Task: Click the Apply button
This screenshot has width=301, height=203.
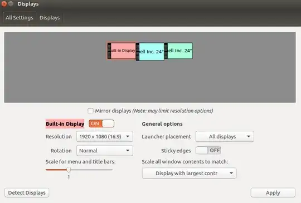Action: click(x=273, y=192)
